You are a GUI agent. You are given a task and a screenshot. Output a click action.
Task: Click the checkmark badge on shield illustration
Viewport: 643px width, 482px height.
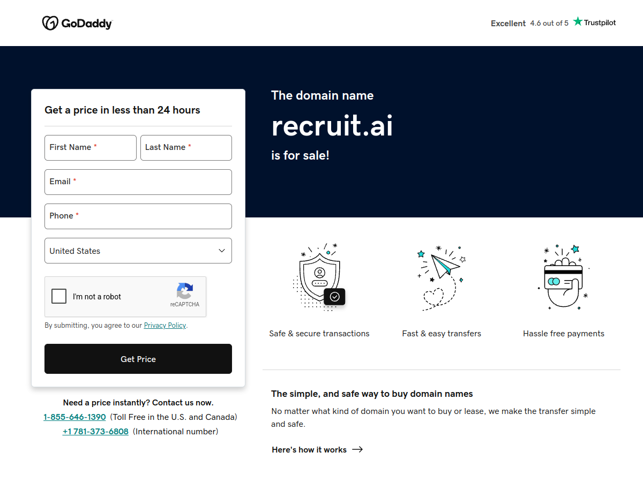(335, 297)
